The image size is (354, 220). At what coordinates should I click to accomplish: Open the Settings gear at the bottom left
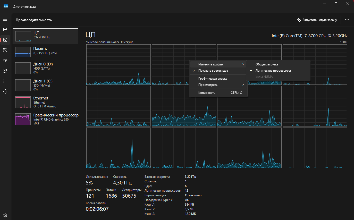pos(5,215)
